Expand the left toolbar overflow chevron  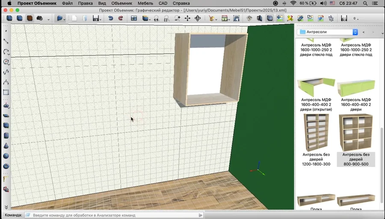tap(6, 207)
